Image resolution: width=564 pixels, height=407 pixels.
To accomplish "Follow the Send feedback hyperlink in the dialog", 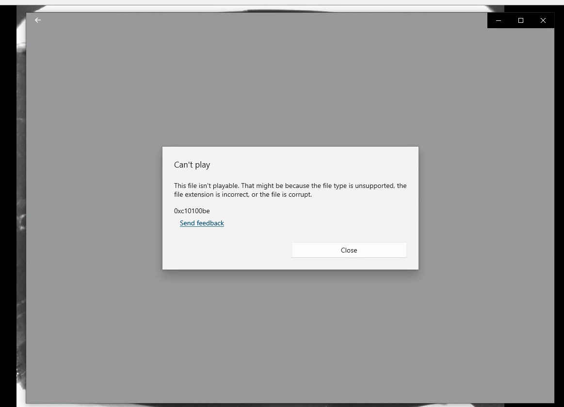I will click(x=202, y=223).
